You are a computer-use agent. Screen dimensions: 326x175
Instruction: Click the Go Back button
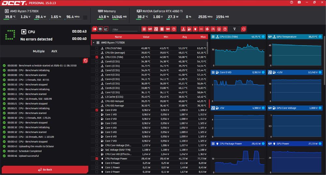(45, 169)
